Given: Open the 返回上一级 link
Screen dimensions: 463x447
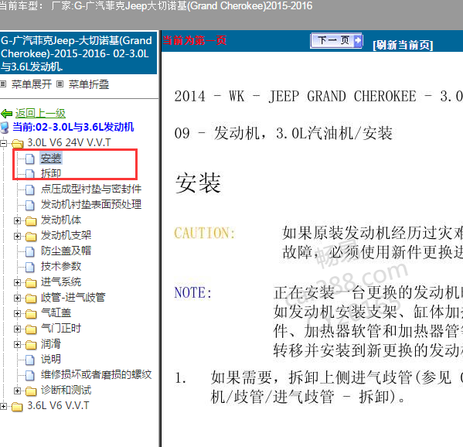Looking at the screenshot, I should tap(40, 114).
